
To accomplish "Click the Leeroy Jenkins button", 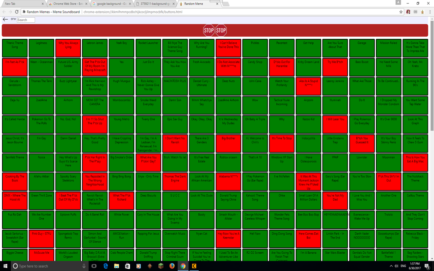I will [335, 86].
